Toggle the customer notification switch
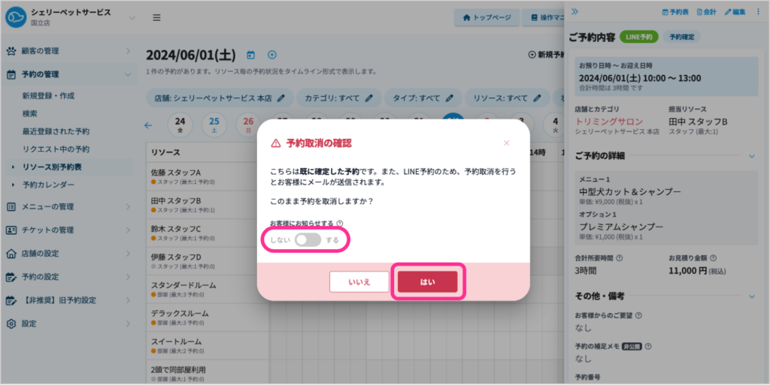This screenshot has height=385, width=770. point(308,240)
